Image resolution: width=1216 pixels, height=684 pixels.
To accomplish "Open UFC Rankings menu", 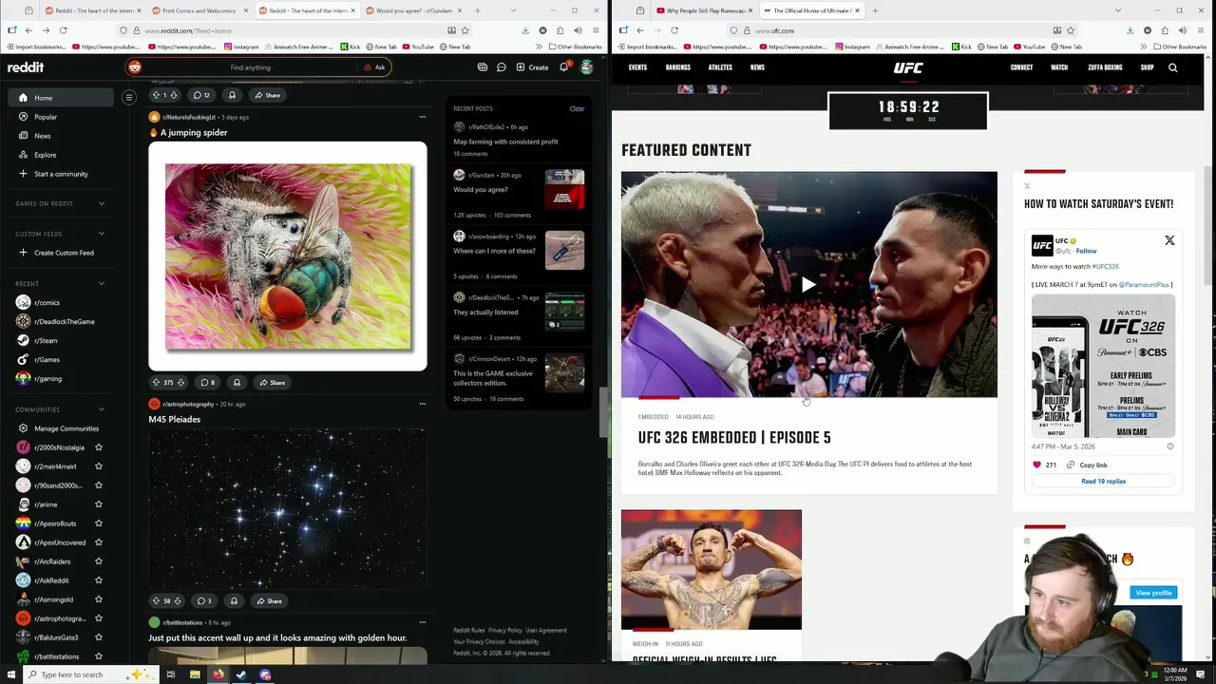I will coord(678,67).
